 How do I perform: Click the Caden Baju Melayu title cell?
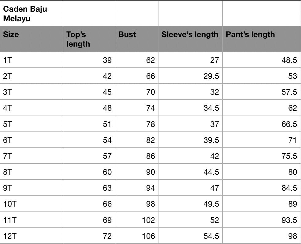(x=25, y=14)
